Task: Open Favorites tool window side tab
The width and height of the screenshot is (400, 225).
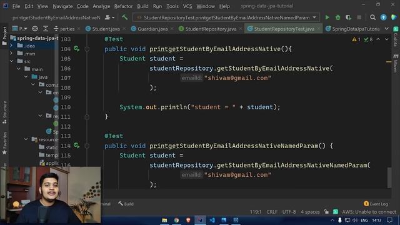Action: pos(4,143)
